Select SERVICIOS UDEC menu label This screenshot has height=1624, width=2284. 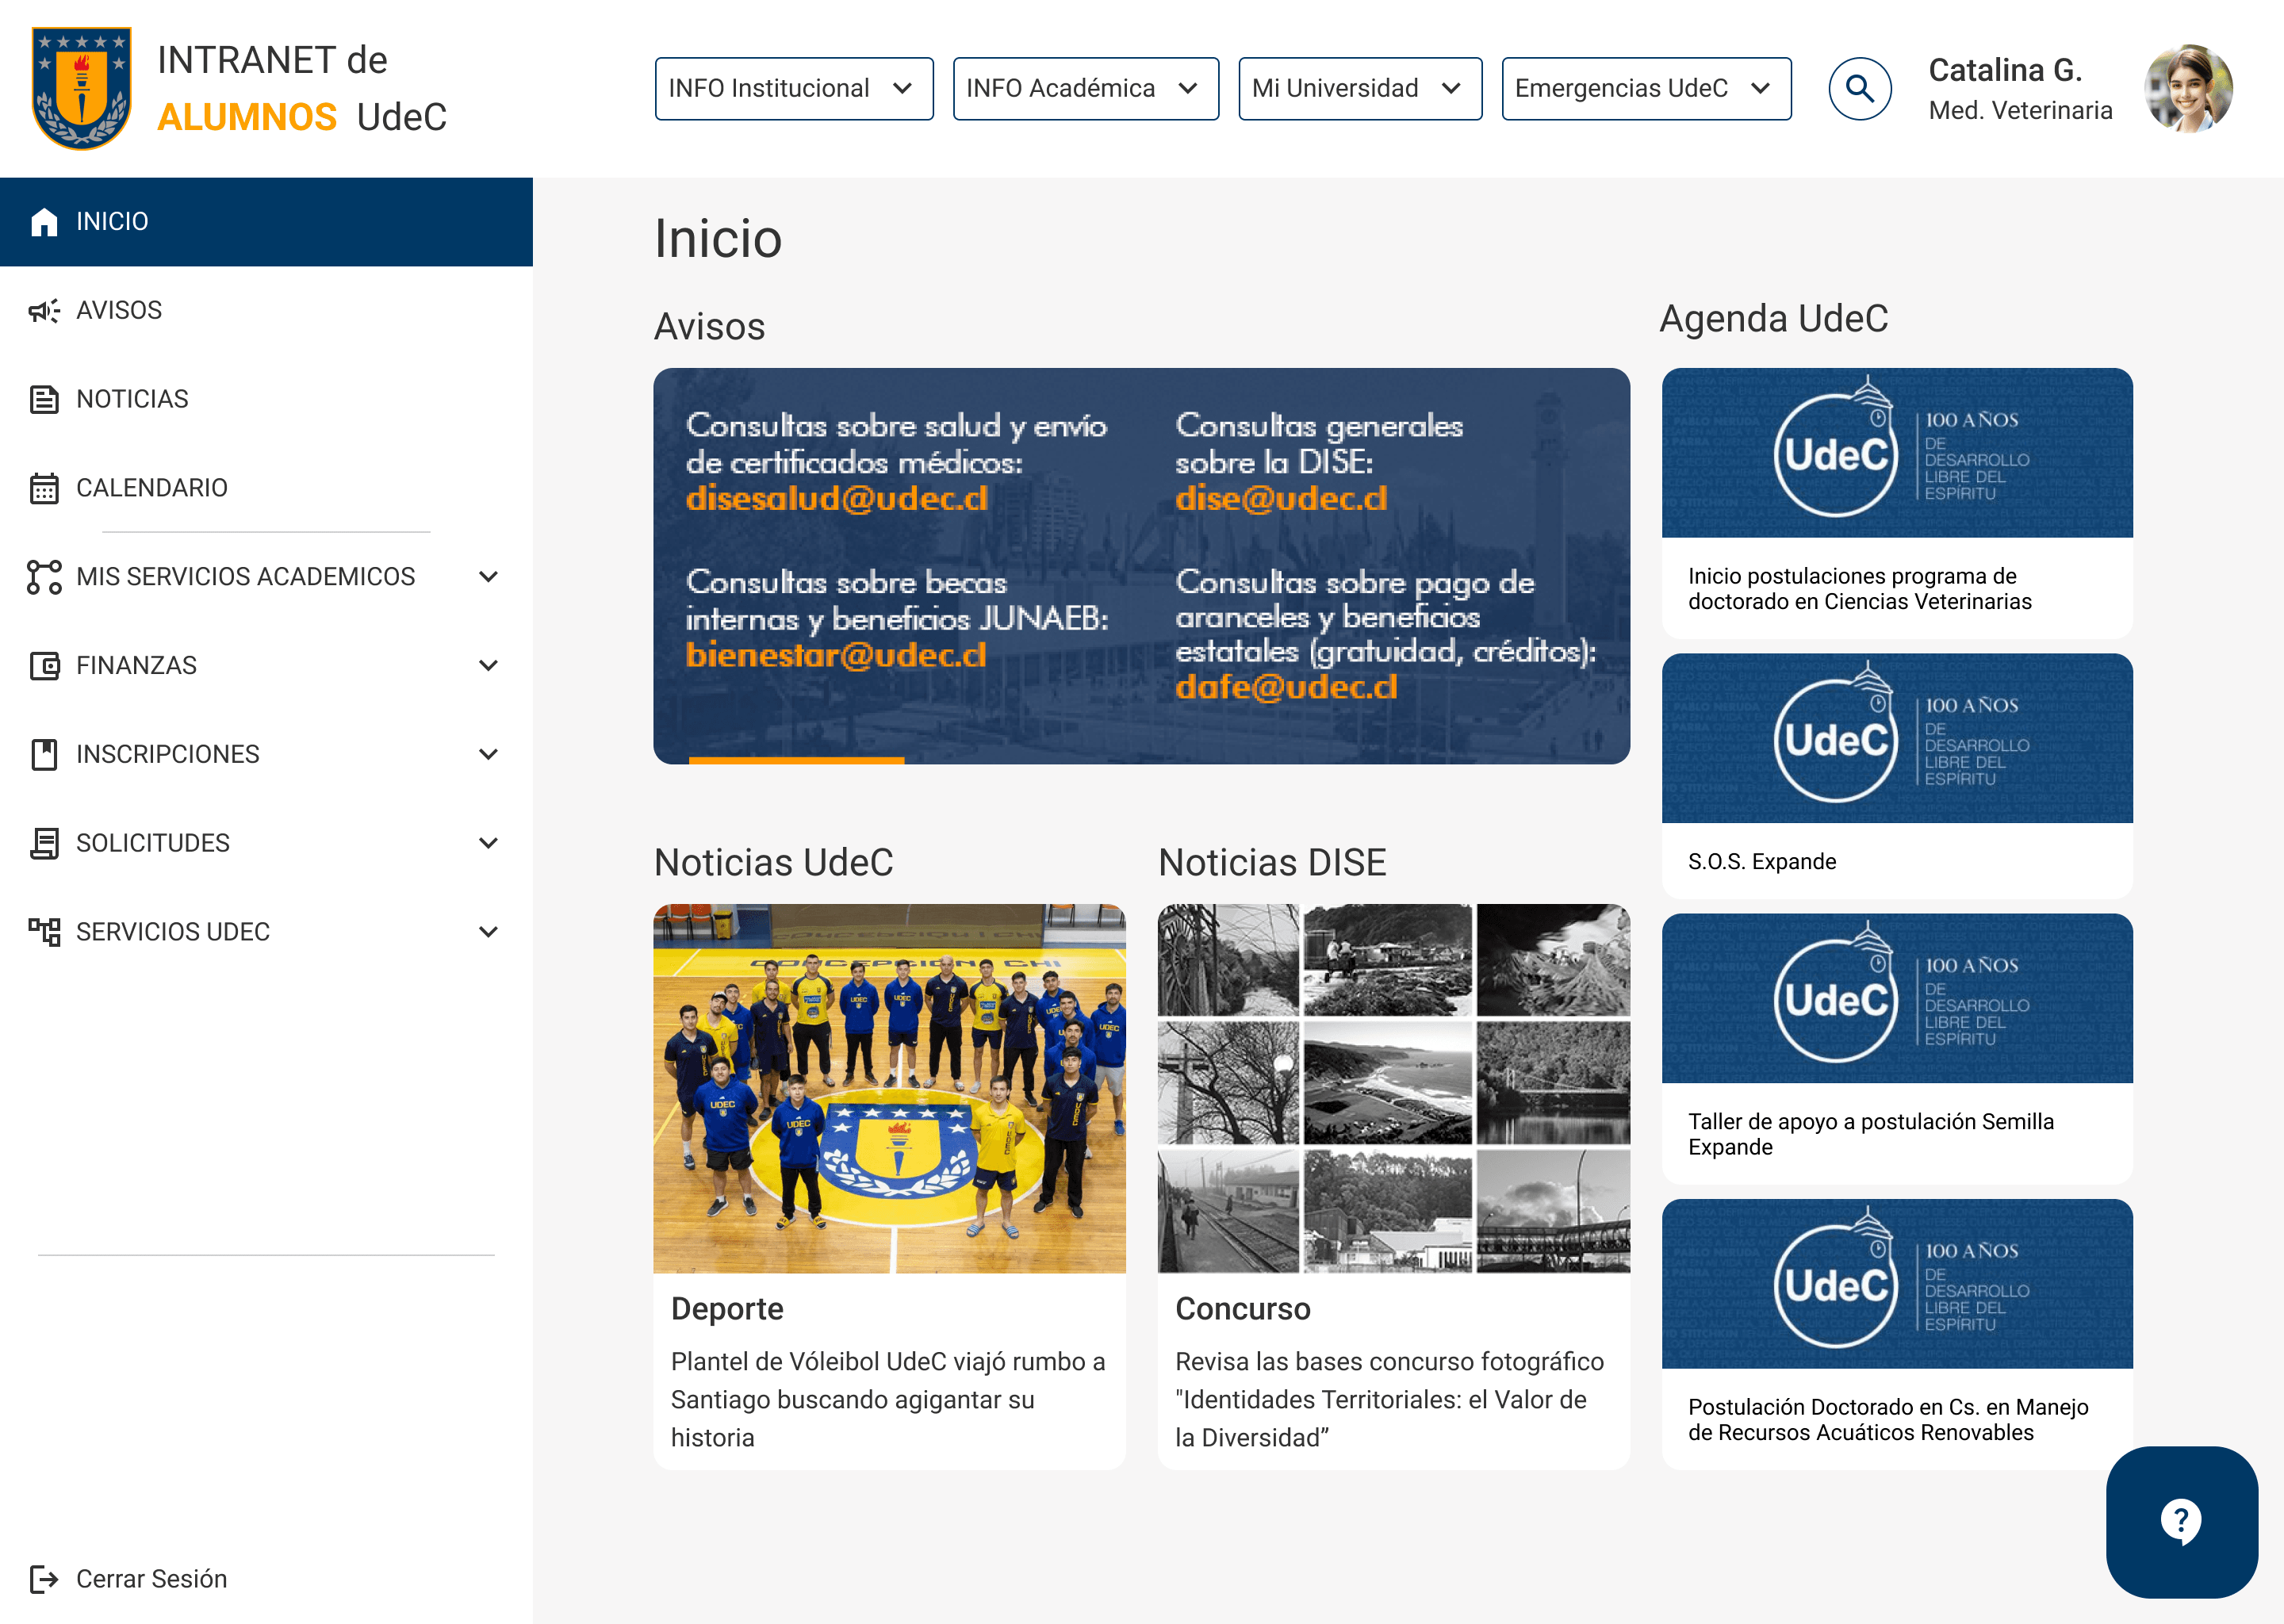click(x=173, y=932)
